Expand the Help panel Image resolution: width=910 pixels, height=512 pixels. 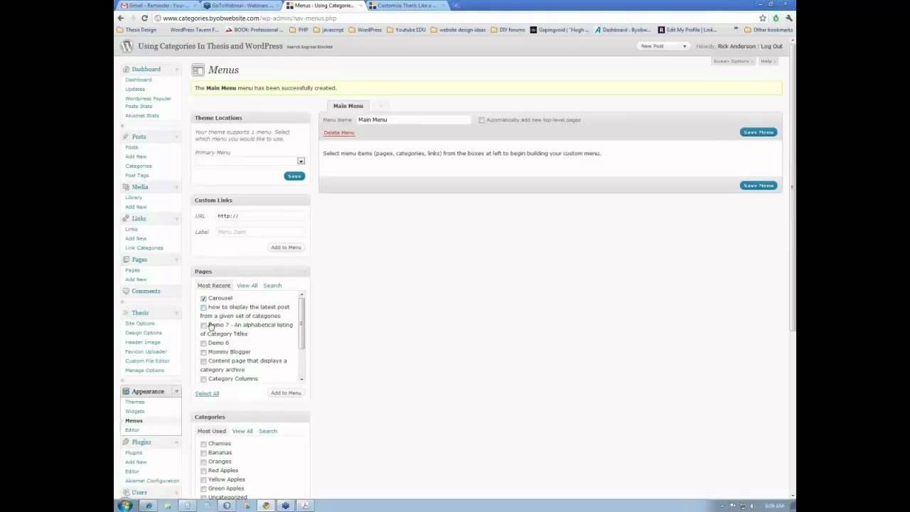(x=768, y=61)
